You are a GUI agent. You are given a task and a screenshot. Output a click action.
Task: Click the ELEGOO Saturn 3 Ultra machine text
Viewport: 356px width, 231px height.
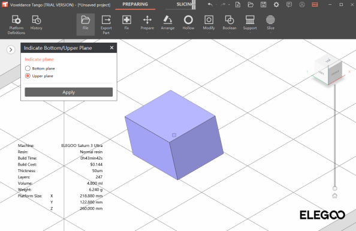pyautogui.click(x=82, y=146)
